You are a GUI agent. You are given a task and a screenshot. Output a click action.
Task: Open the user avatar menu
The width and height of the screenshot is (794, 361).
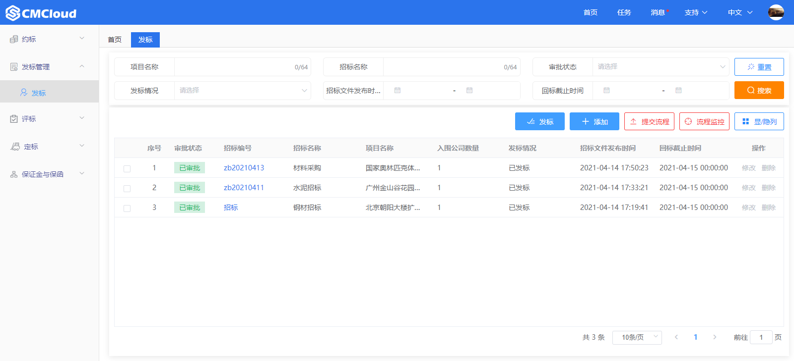point(776,12)
